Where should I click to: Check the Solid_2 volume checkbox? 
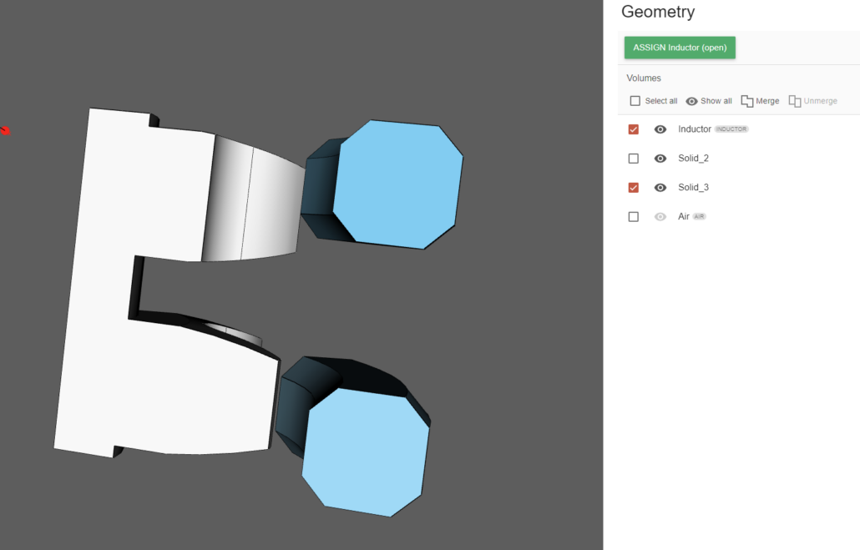634,159
